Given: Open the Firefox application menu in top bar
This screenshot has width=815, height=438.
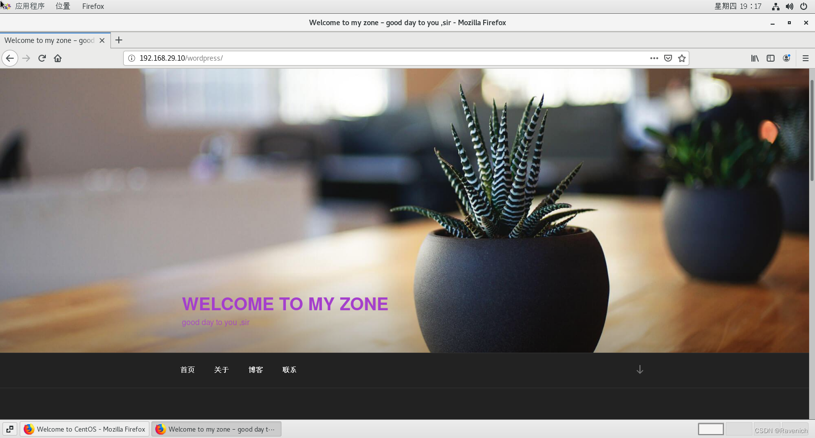Looking at the screenshot, I should (93, 6).
